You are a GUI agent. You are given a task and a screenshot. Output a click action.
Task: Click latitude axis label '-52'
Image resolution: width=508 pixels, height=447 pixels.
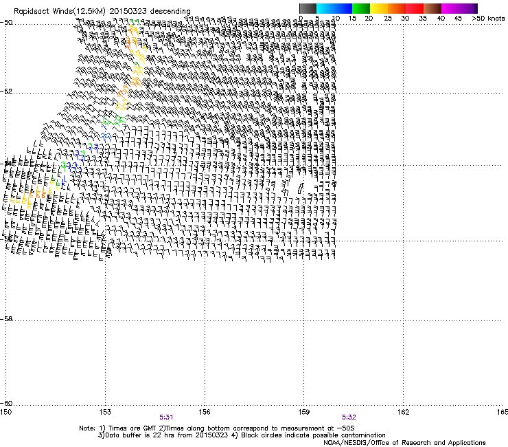click(x=6, y=91)
